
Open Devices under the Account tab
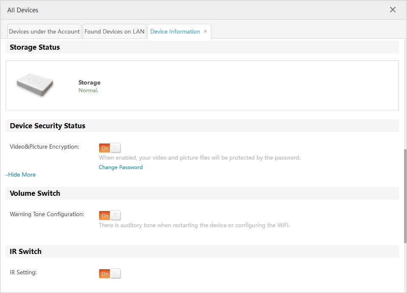45,31
